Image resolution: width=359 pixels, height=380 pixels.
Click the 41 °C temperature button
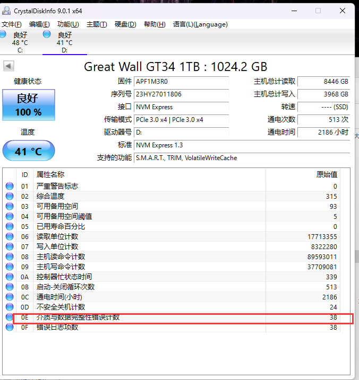[x=29, y=151]
